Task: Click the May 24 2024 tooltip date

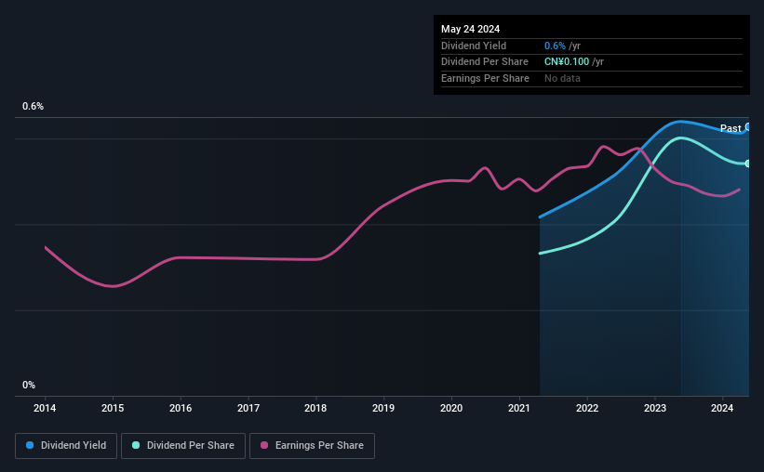Action: pos(470,29)
